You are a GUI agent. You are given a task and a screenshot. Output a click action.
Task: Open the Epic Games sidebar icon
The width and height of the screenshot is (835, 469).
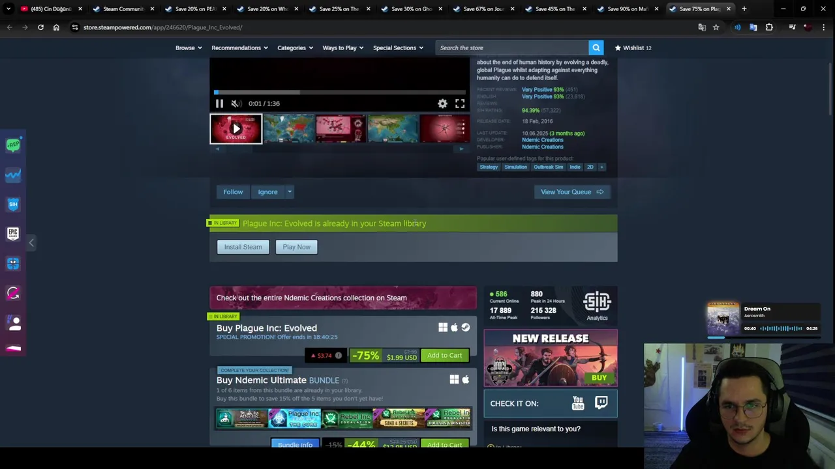coord(13,233)
